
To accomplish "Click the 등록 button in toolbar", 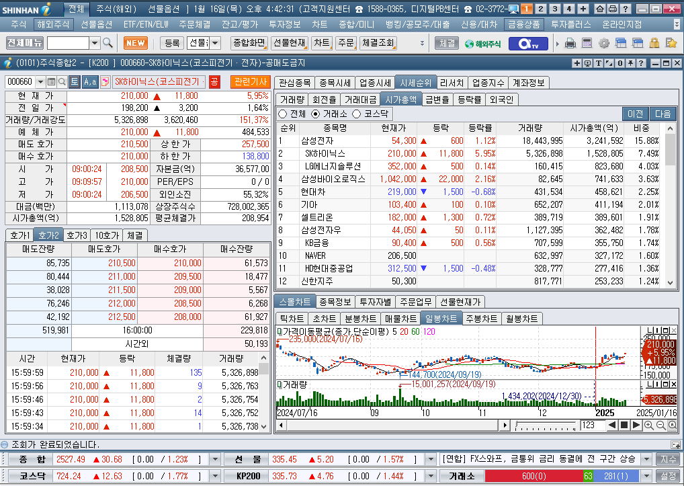I will pos(172,43).
